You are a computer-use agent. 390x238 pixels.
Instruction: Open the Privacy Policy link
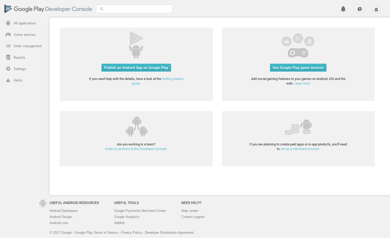[x=131, y=233]
